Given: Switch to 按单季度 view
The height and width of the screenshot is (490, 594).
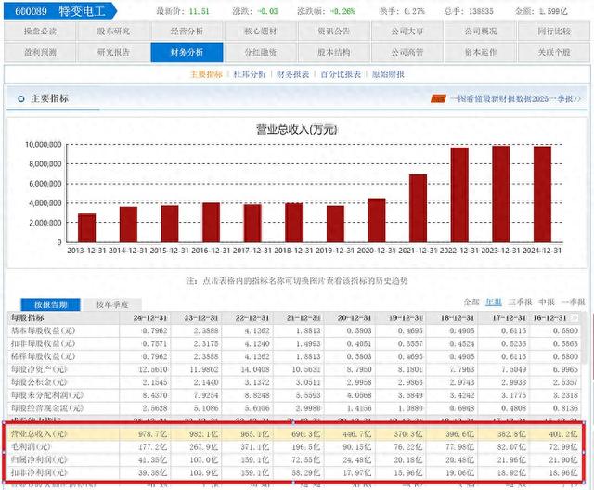Looking at the screenshot, I should (x=111, y=304).
